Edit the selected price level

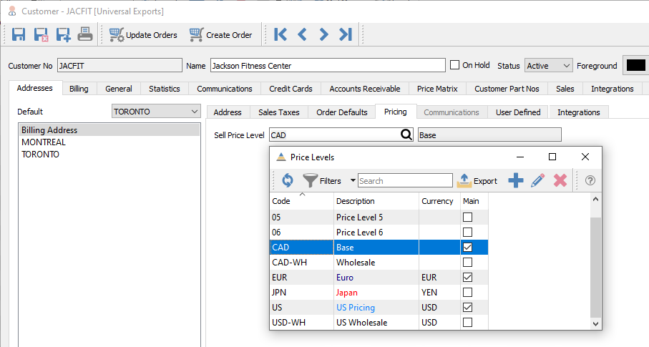[x=537, y=181]
